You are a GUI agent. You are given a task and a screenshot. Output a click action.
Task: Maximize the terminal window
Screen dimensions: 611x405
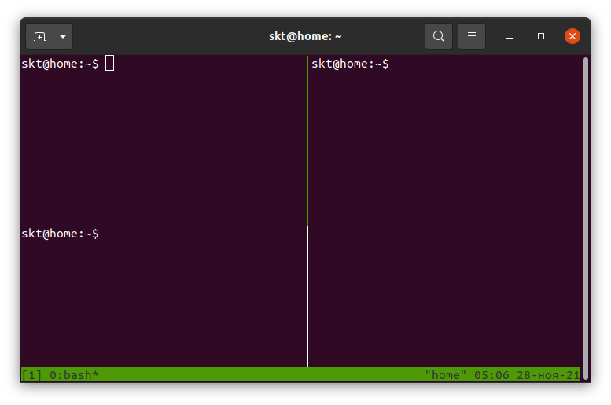pos(541,36)
